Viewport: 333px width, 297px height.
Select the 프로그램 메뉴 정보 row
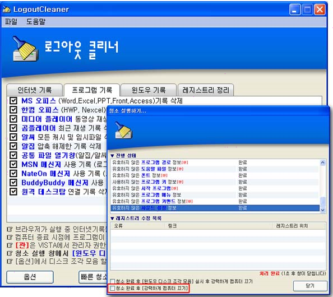[x=215, y=195]
